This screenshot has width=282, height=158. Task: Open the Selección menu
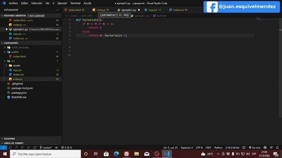click(37, 3)
